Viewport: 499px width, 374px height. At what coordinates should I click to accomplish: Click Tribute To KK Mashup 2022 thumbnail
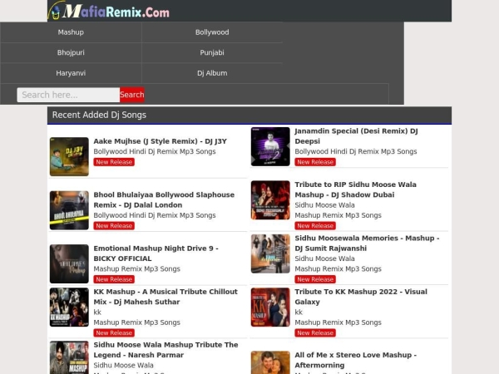(270, 307)
